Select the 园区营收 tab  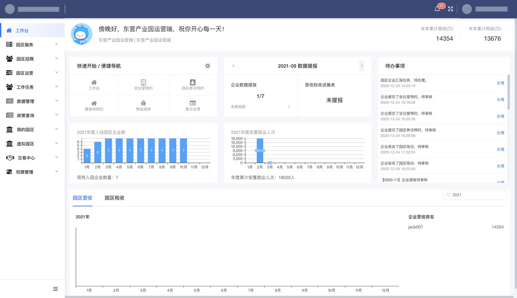[x=82, y=198]
